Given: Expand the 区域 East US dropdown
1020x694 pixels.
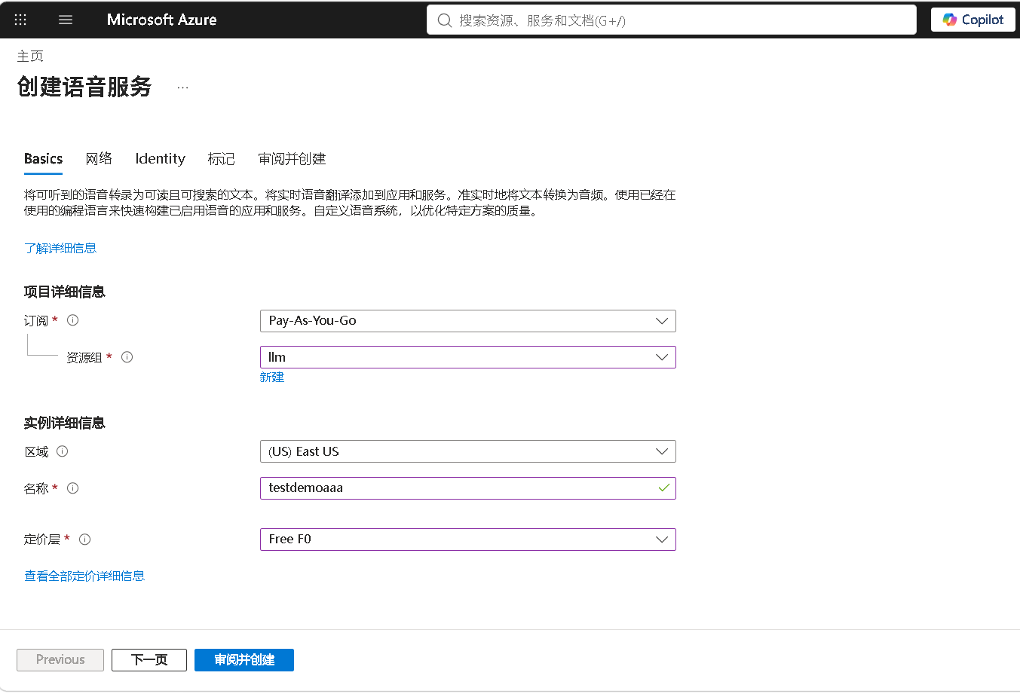Looking at the screenshot, I should pyautogui.click(x=467, y=451).
